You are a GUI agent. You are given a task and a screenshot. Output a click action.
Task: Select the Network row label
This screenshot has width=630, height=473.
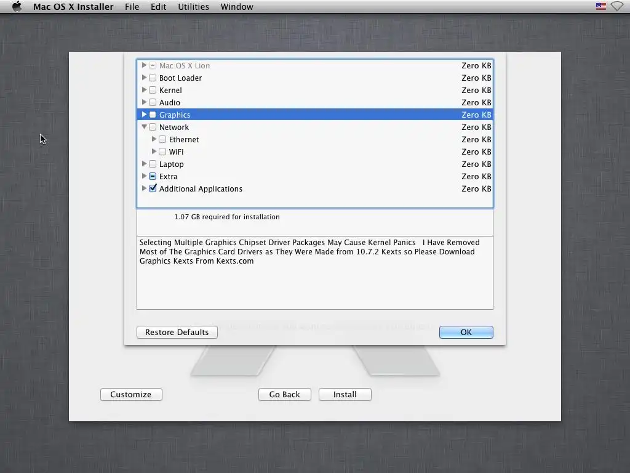tap(173, 127)
